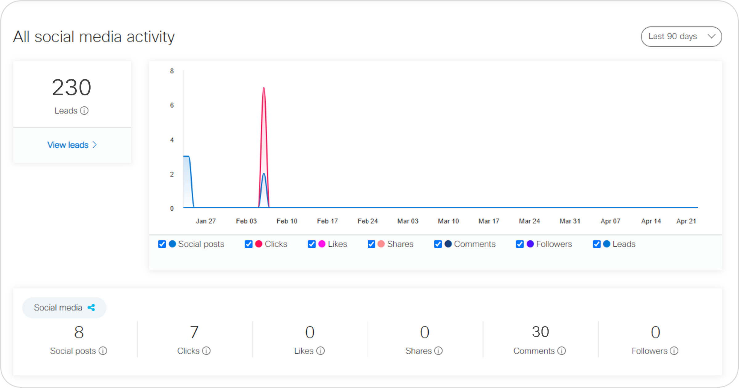Click the Comments info icon

[x=561, y=351]
